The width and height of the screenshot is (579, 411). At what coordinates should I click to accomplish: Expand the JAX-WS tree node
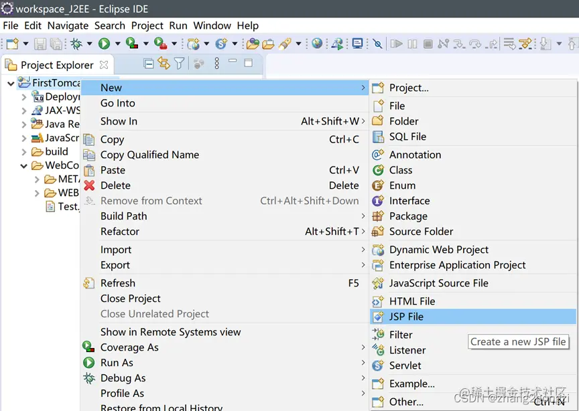point(24,111)
